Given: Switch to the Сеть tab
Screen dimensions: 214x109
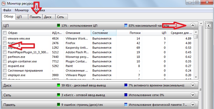Looking at the screenshot, I should point(61,17).
